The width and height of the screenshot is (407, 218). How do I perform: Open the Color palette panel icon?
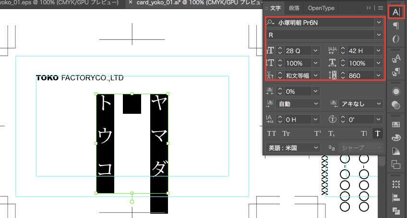click(x=396, y=138)
